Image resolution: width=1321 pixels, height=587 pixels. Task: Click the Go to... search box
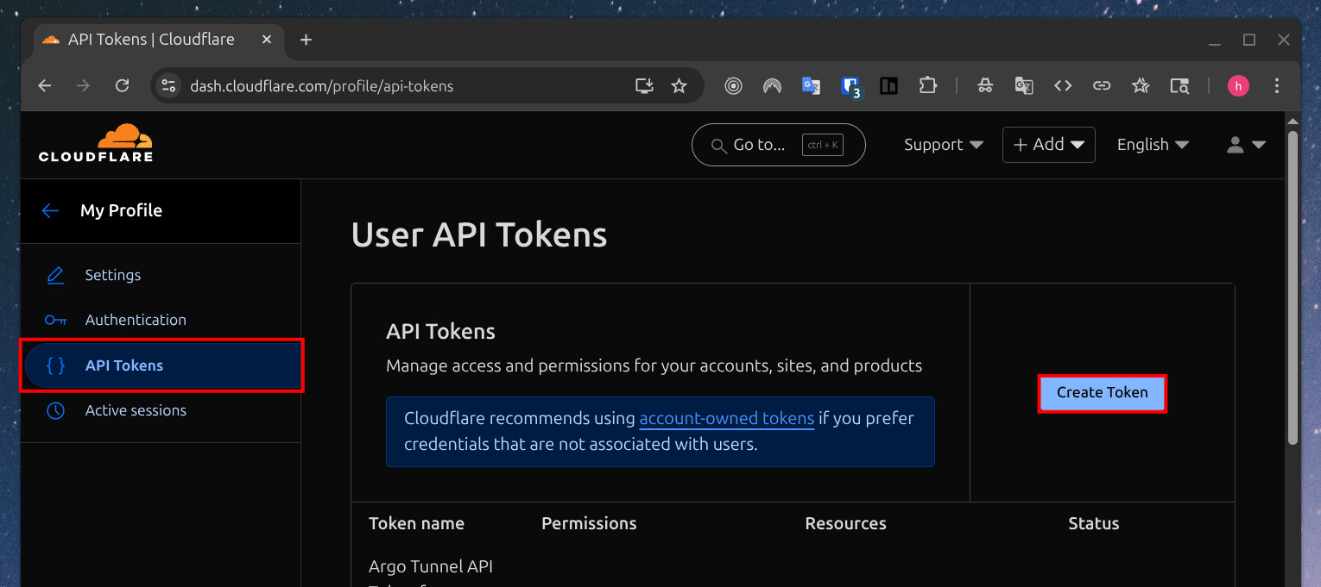coord(778,145)
